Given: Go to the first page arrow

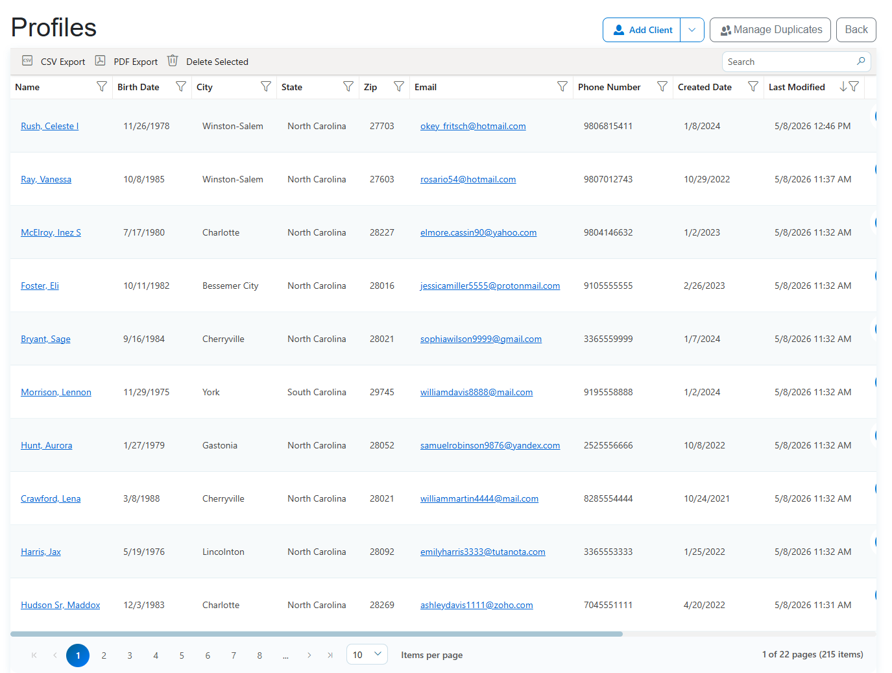Looking at the screenshot, I should 34,655.
